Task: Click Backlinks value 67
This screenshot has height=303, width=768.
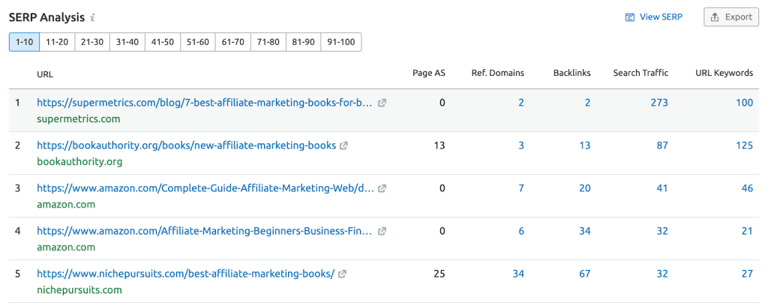Action: tap(585, 274)
